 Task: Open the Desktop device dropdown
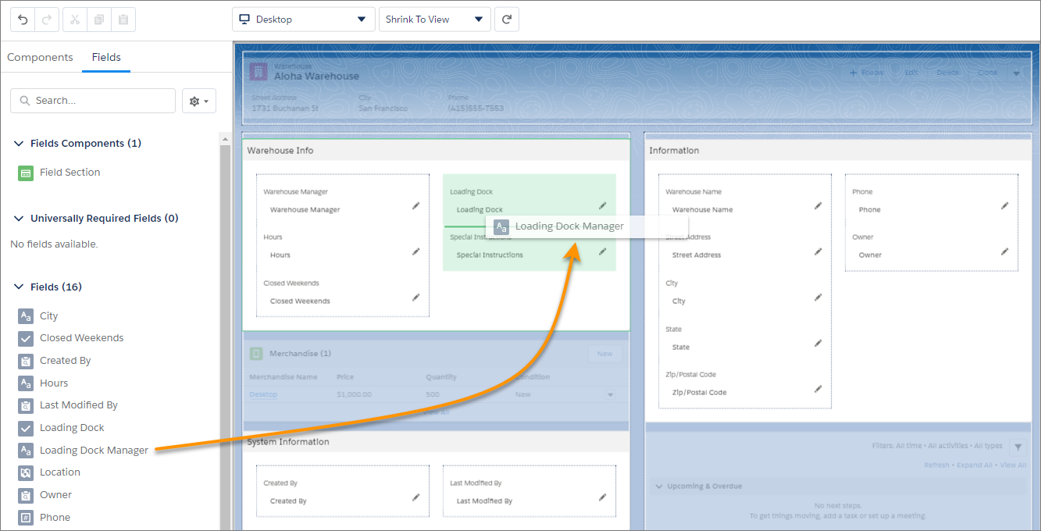tap(303, 20)
